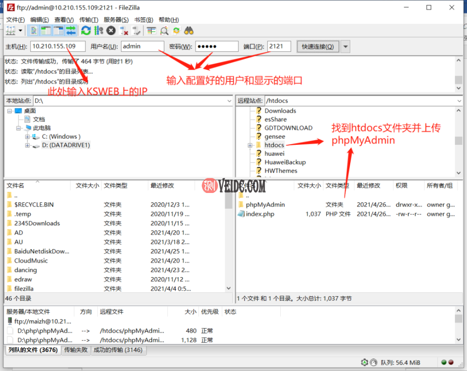Click the disconnect from server icon

click(124, 31)
